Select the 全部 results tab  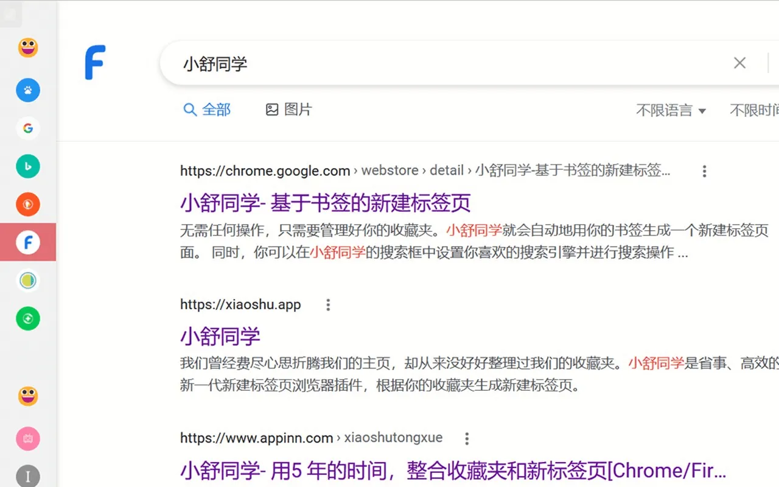(207, 110)
